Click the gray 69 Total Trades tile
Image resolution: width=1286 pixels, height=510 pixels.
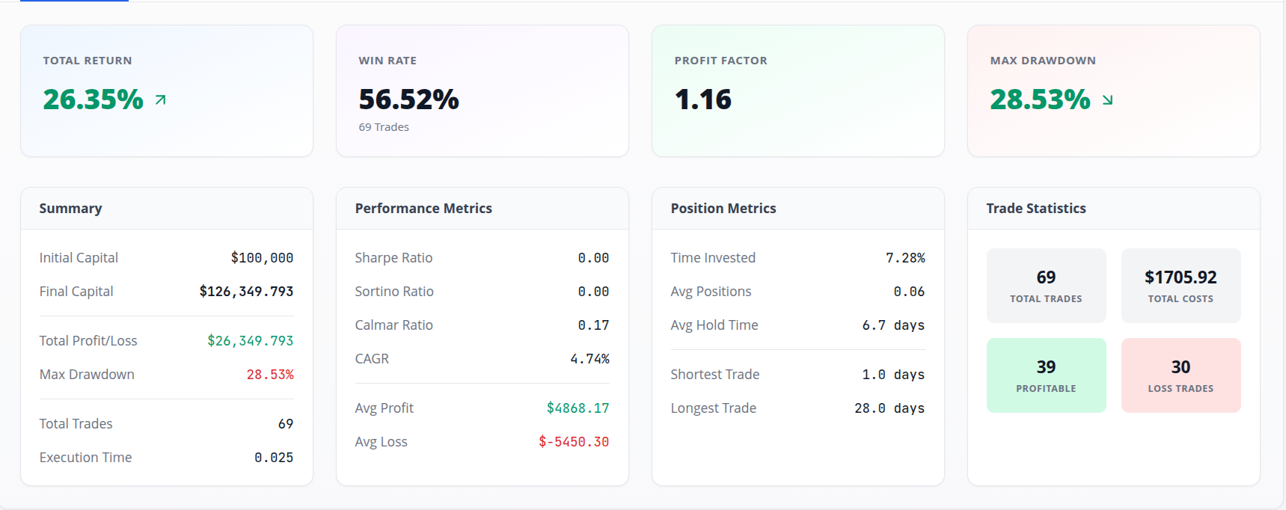coord(1046,286)
